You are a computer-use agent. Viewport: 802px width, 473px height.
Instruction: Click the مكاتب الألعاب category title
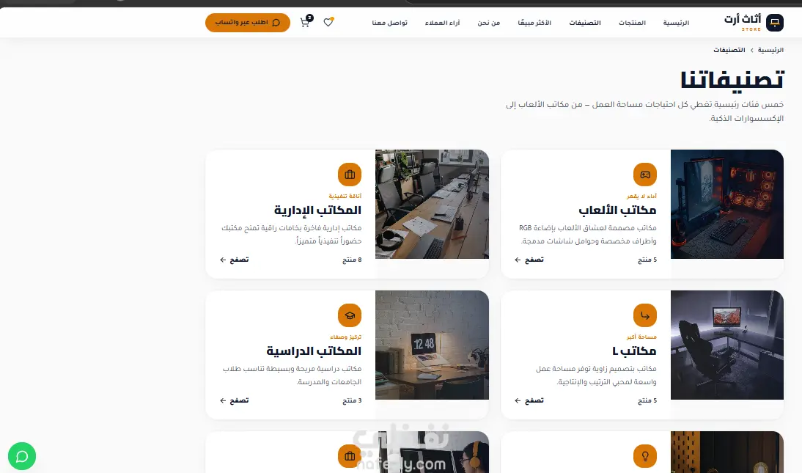617,210
